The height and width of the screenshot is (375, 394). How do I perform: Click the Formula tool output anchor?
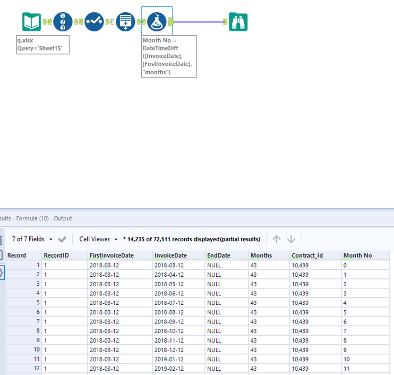click(x=171, y=22)
